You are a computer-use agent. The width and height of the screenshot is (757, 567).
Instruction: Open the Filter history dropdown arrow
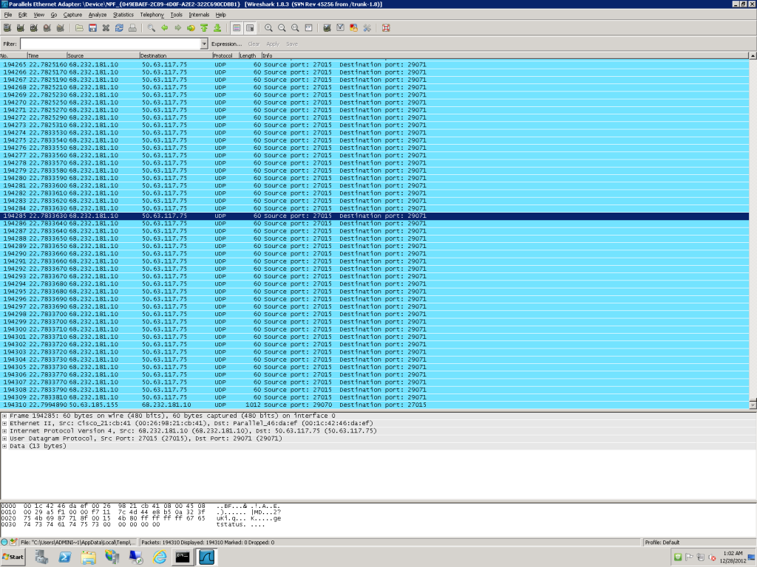(205, 44)
